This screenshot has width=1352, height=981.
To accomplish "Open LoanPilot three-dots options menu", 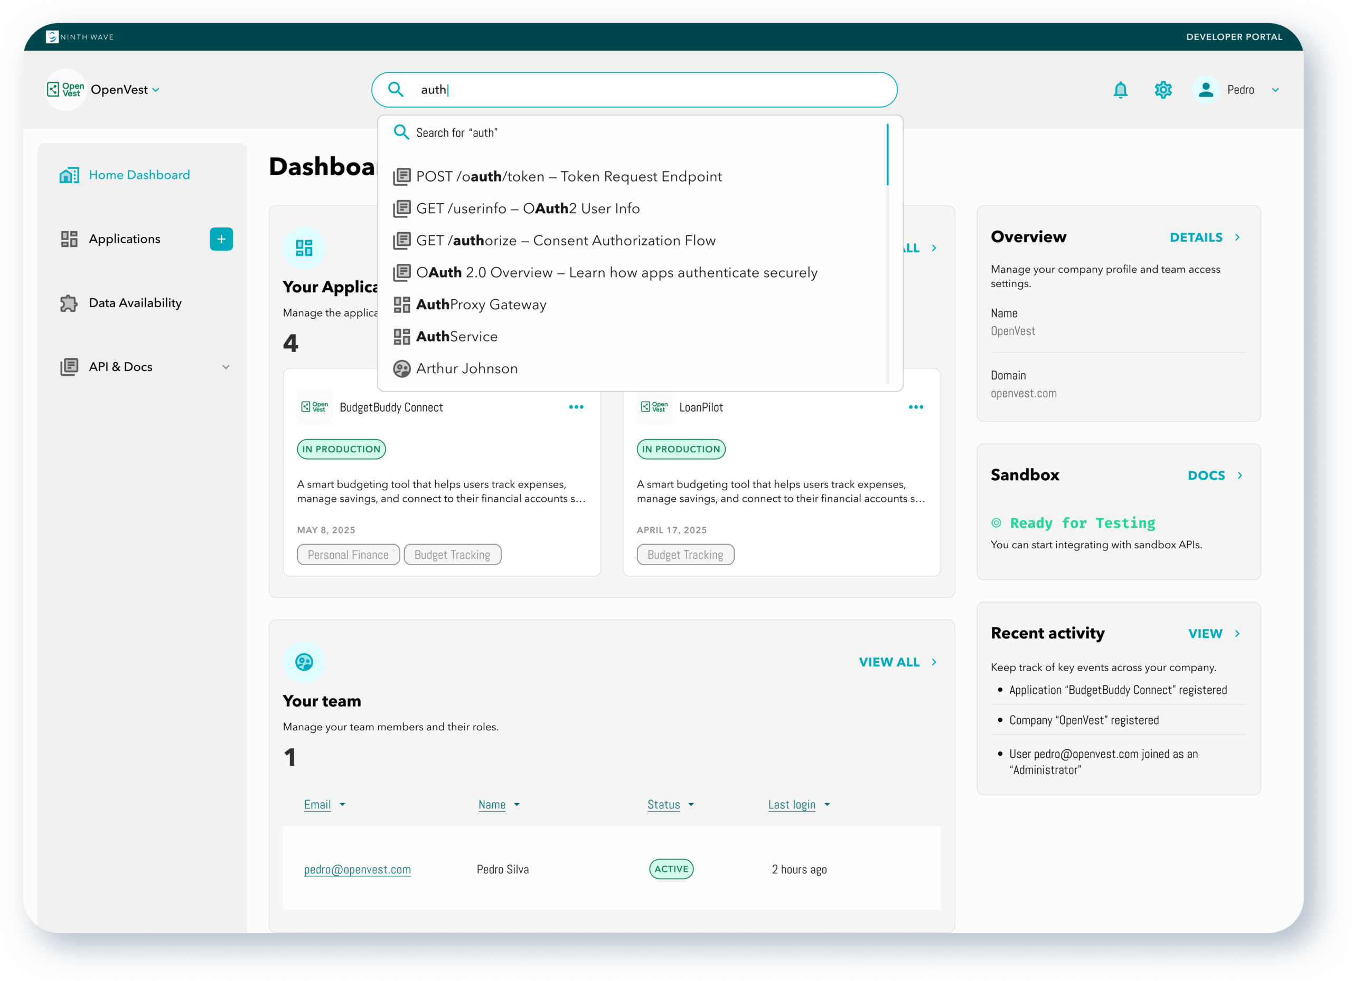I will (x=916, y=407).
